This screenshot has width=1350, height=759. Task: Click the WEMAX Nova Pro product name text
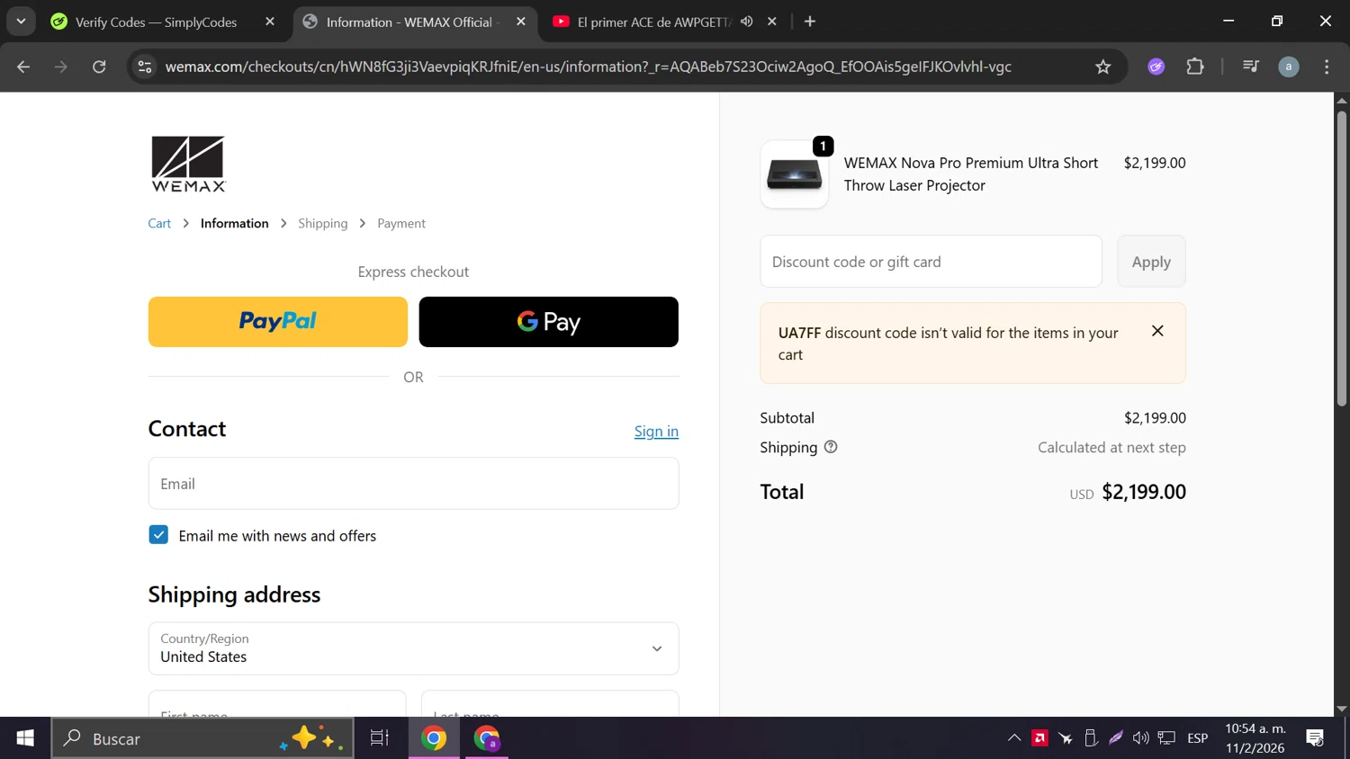[x=971, y=174]
